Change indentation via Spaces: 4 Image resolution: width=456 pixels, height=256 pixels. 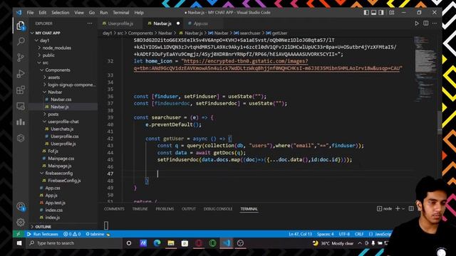coord(325,234)
